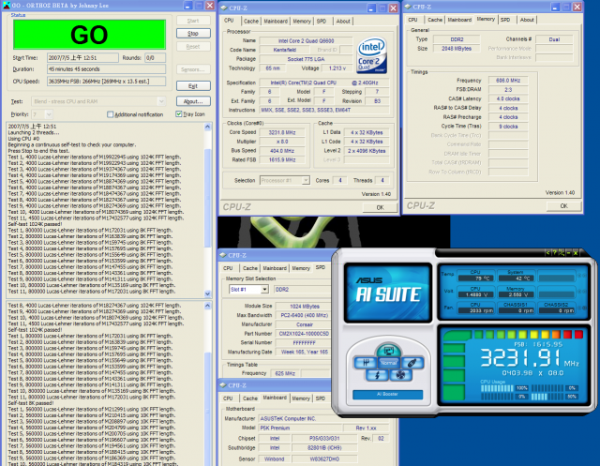Click the CPU temperature reading in AI Suite
Screen dimensions: 600x466
click(x=475, y=278)
